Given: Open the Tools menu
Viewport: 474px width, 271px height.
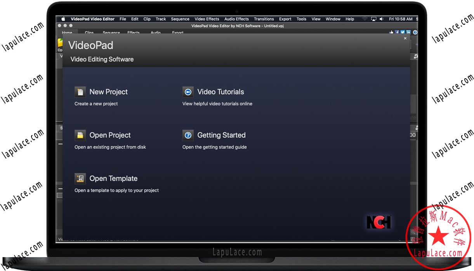Looking at the screenshot, I should (x=301, y=19).
